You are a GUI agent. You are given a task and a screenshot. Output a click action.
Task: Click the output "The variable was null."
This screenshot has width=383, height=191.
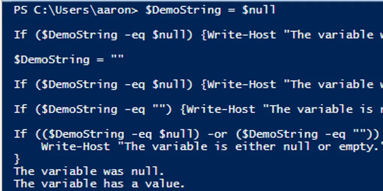point(89,171)
